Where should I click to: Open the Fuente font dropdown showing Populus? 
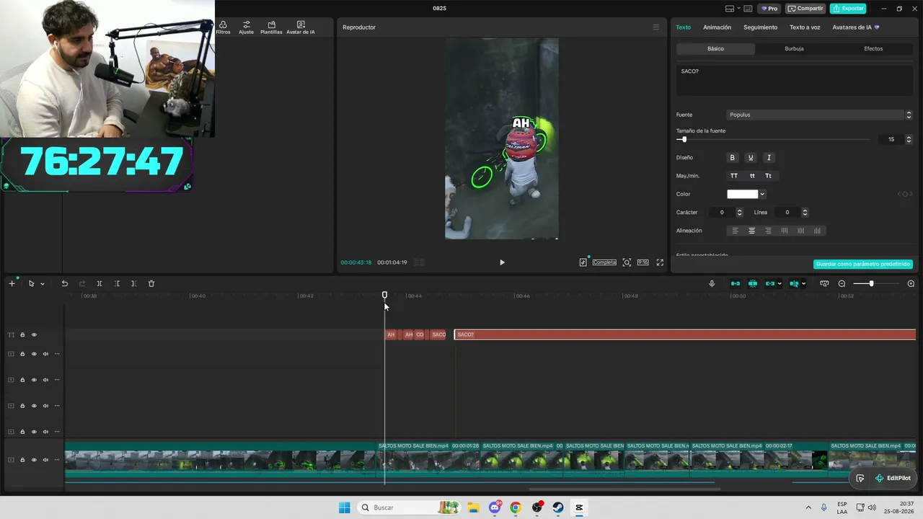[820, 115]
